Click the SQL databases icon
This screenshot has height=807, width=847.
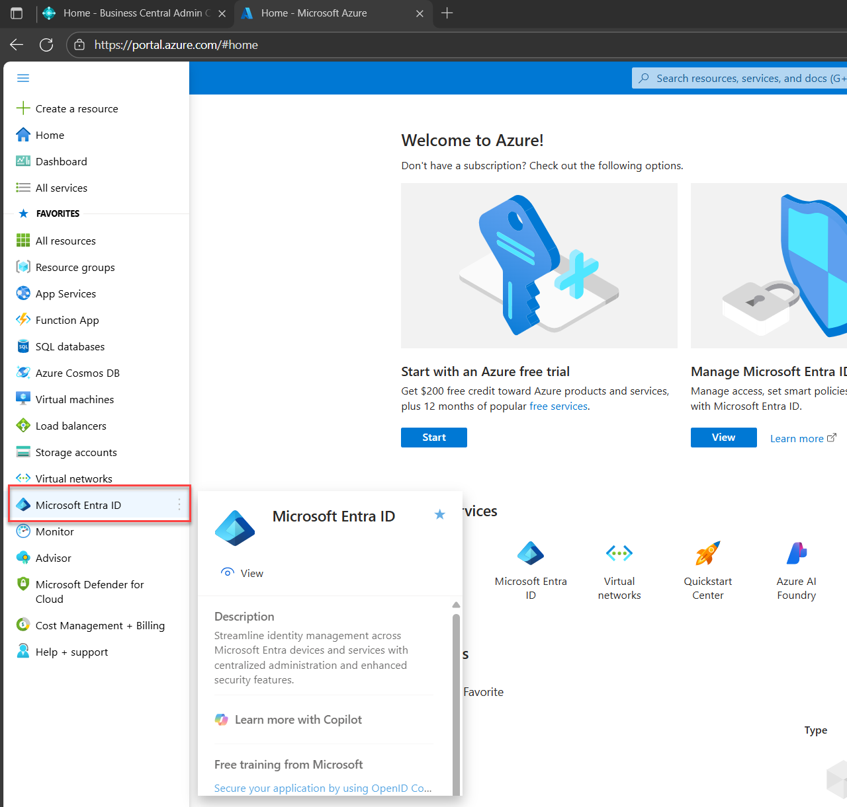coord(23,346)
